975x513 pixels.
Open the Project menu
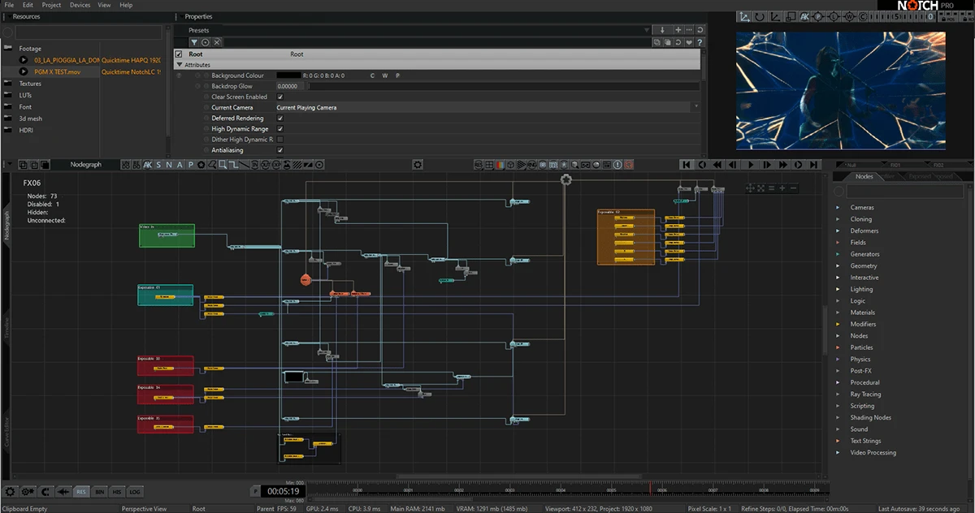[51, 5]
